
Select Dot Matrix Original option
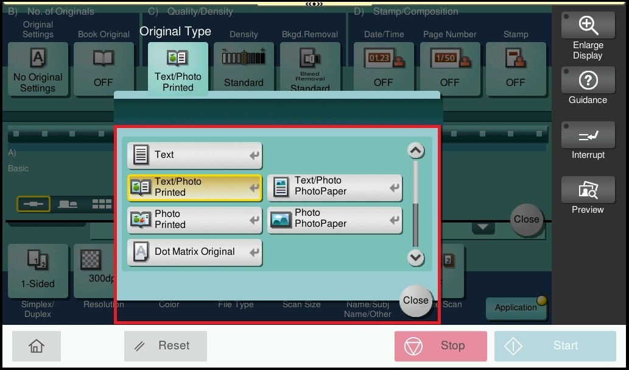[x=194, y=252]
